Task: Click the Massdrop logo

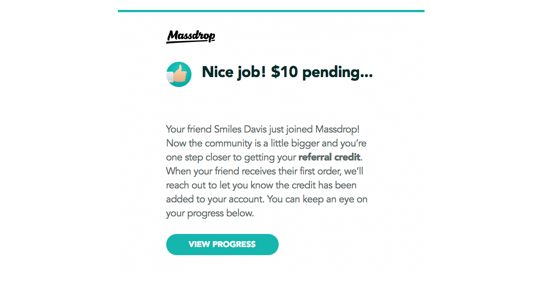Action: 191,37
